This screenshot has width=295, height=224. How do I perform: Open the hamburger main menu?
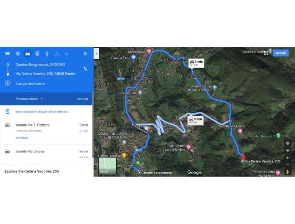7,54
